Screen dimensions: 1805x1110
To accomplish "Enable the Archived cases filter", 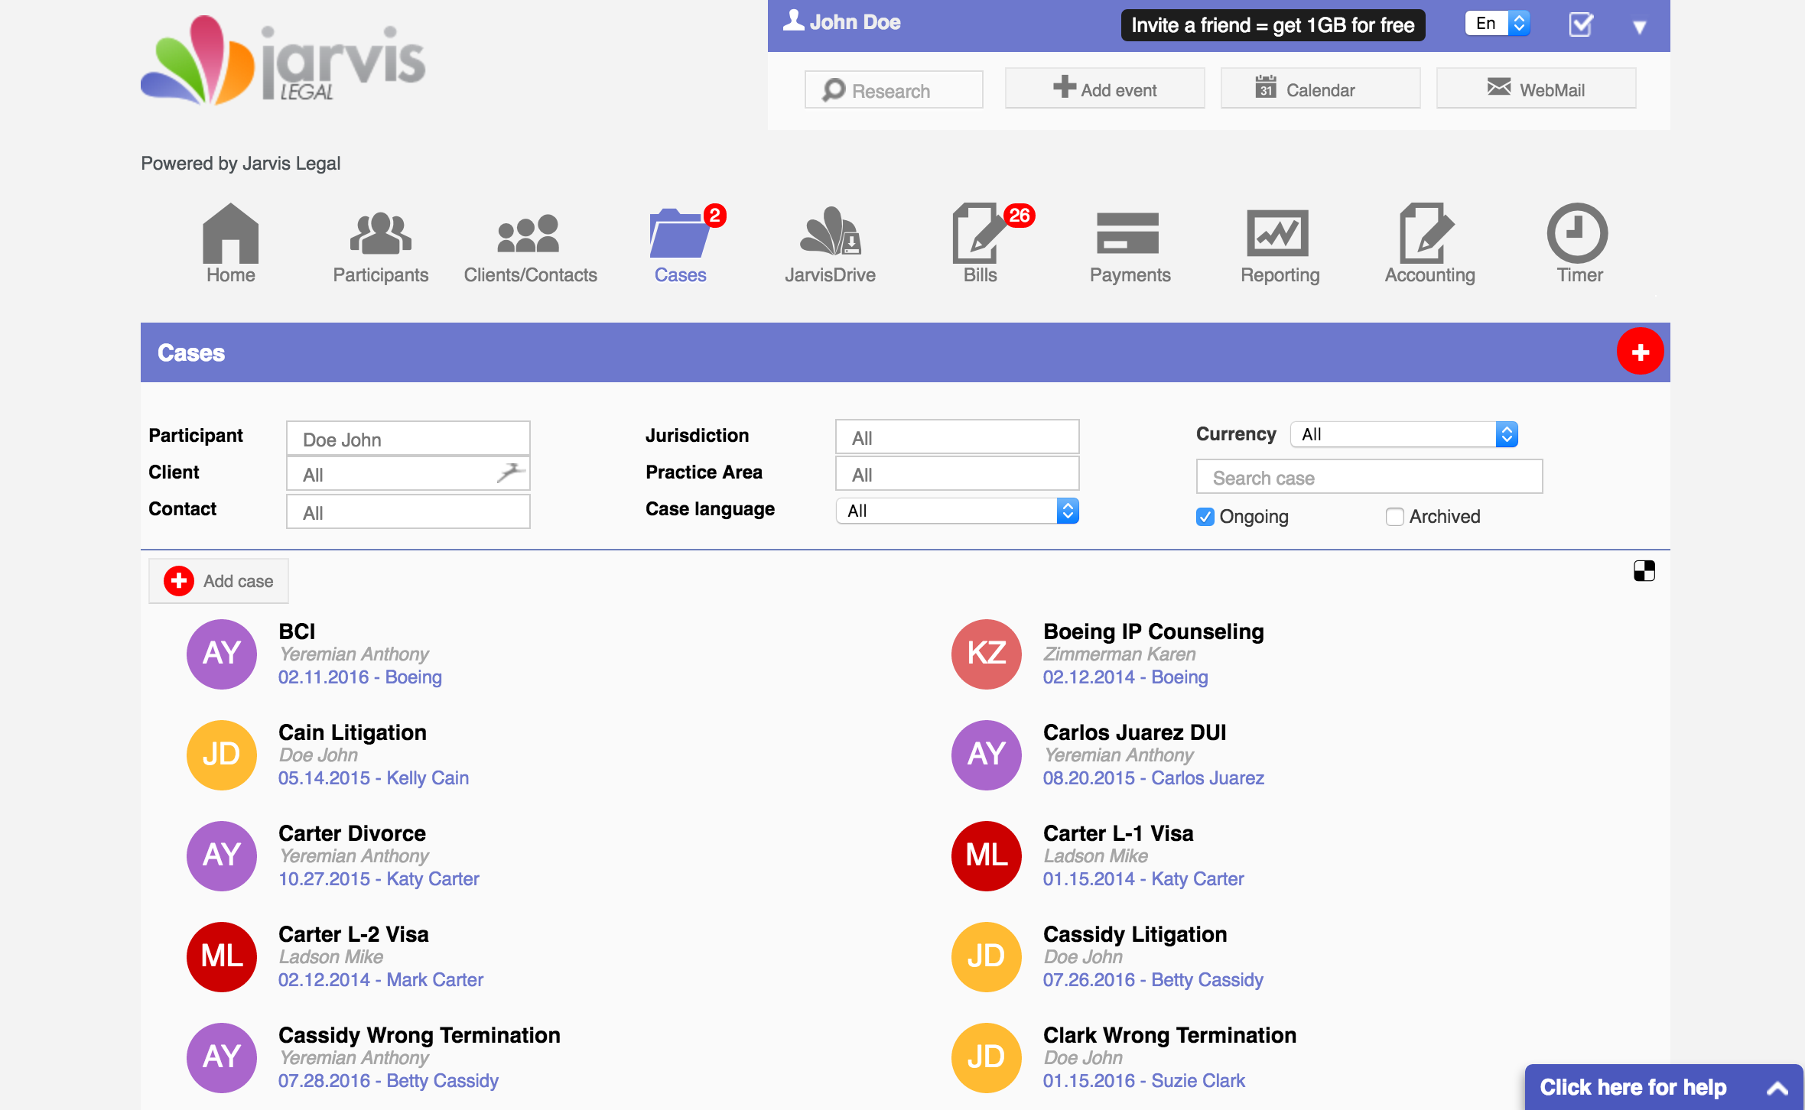I will click(1394, 517).
